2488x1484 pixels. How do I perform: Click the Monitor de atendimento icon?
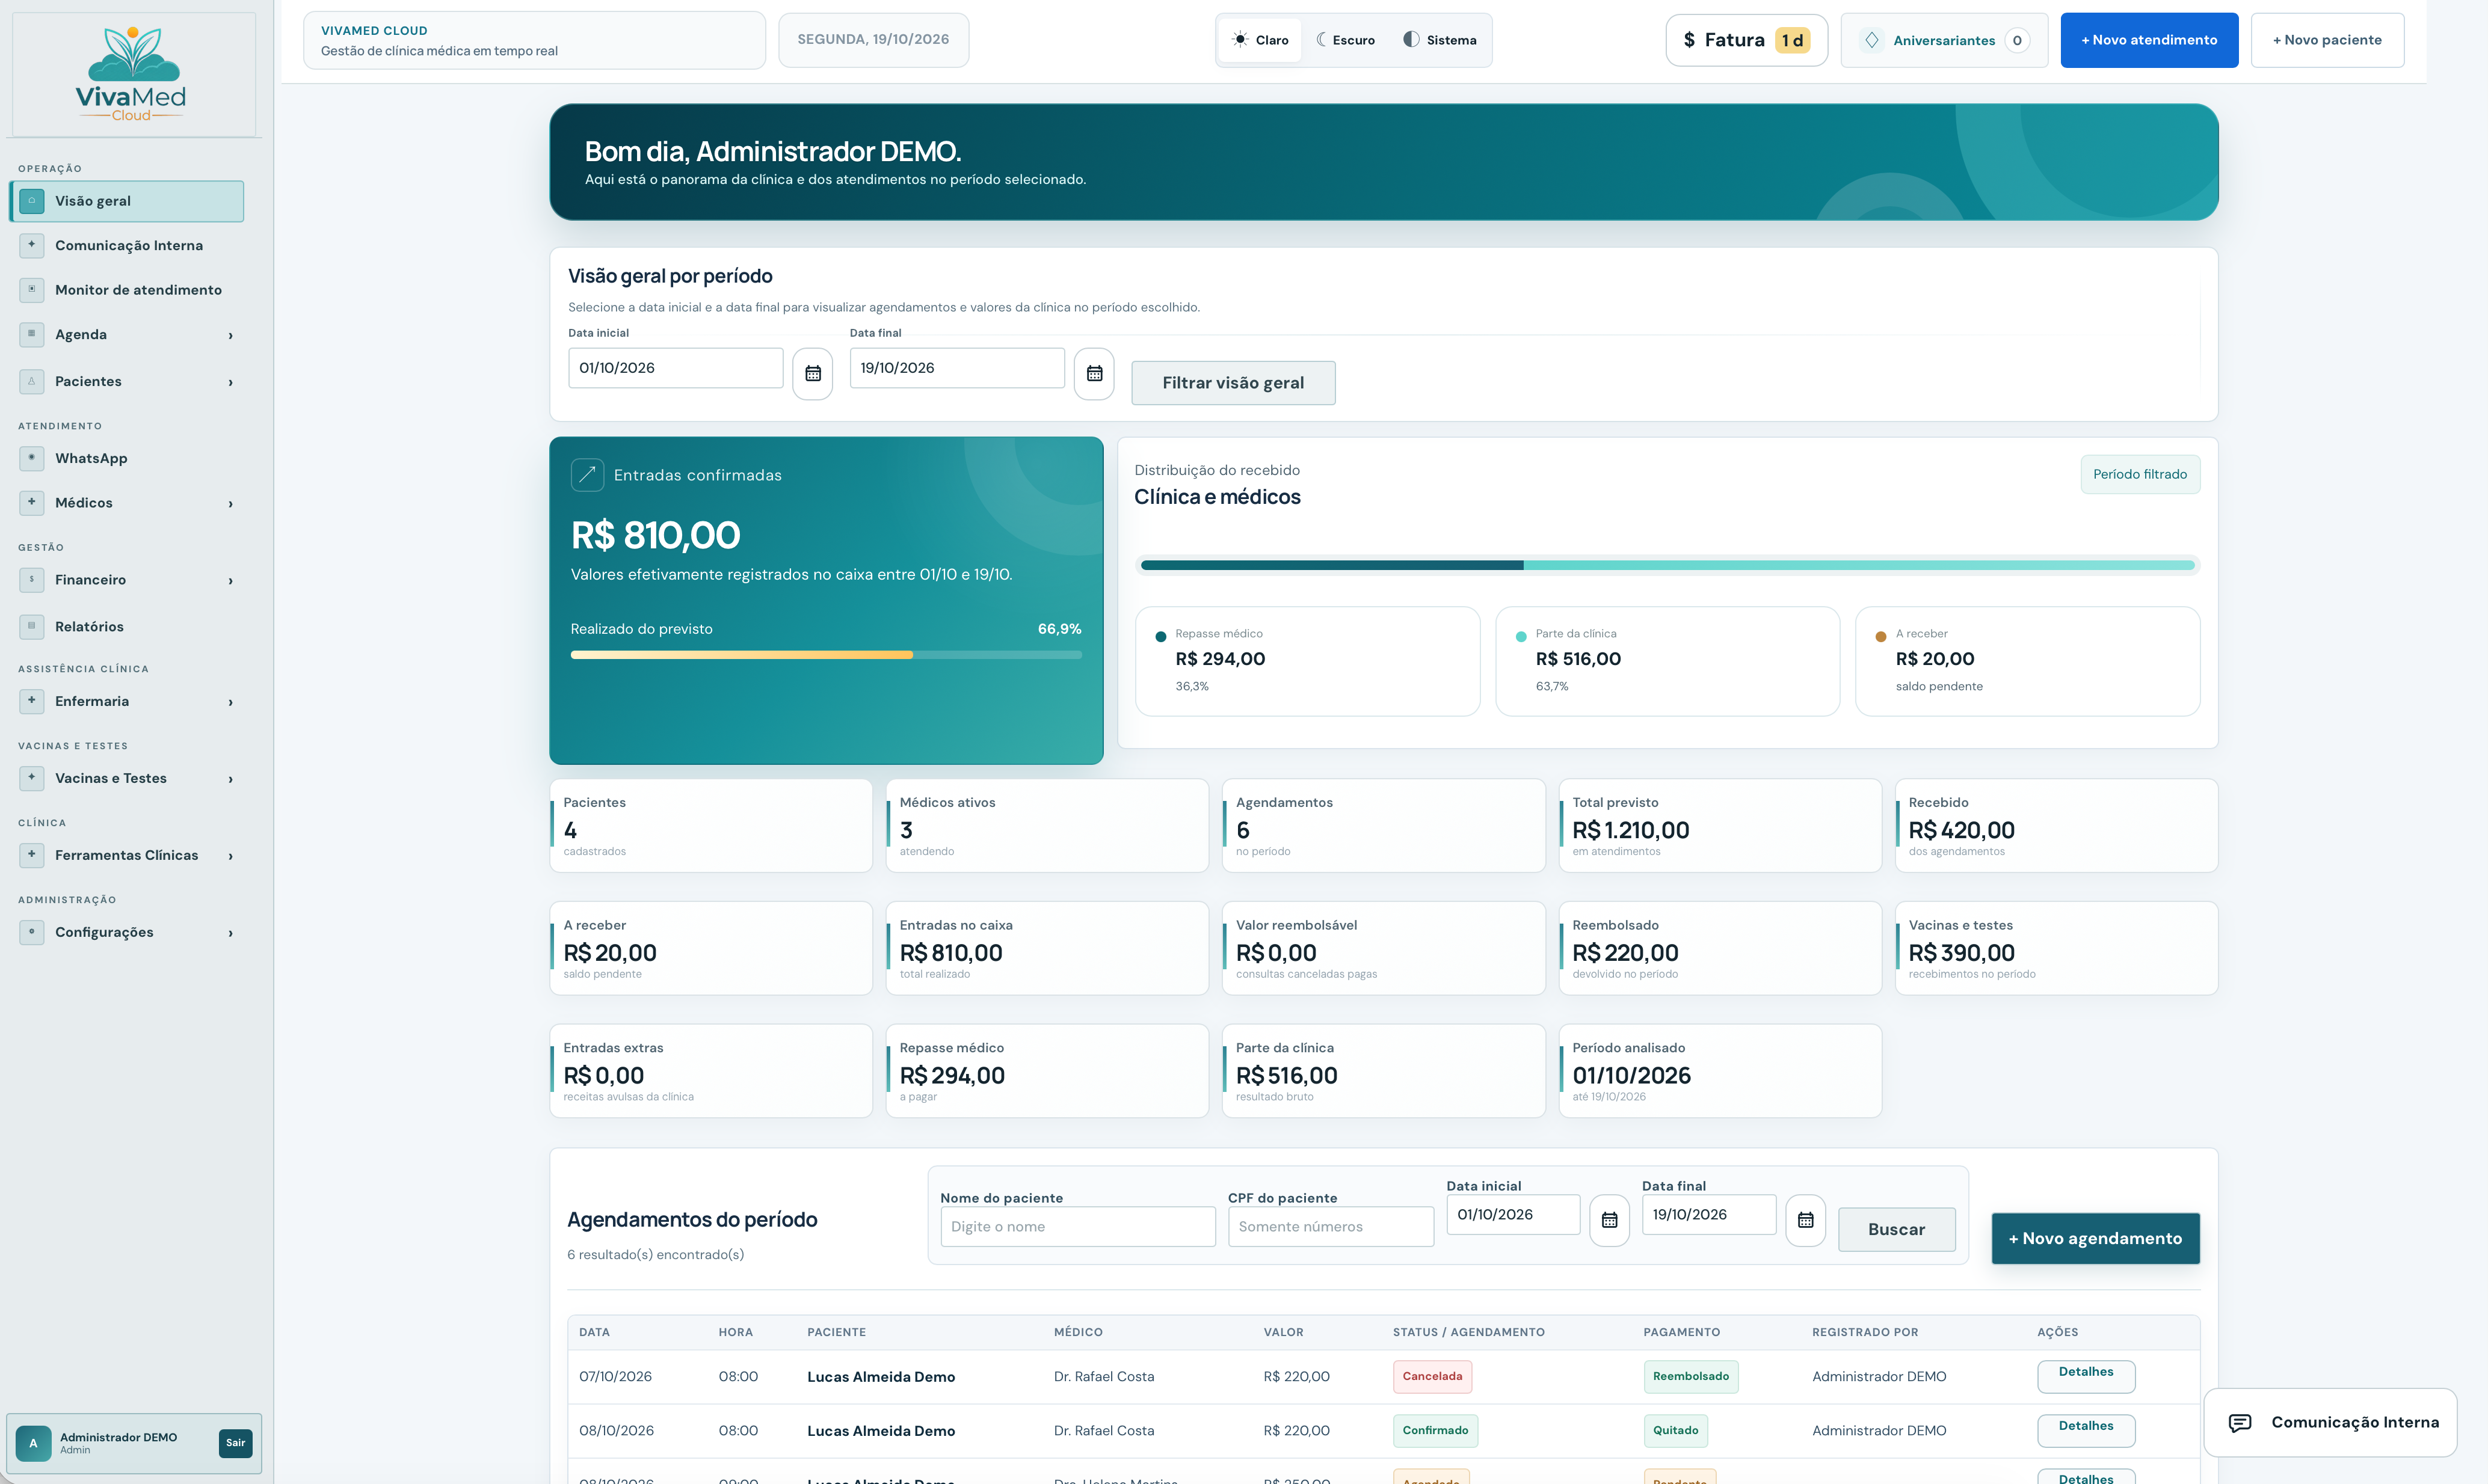[31, 290]
